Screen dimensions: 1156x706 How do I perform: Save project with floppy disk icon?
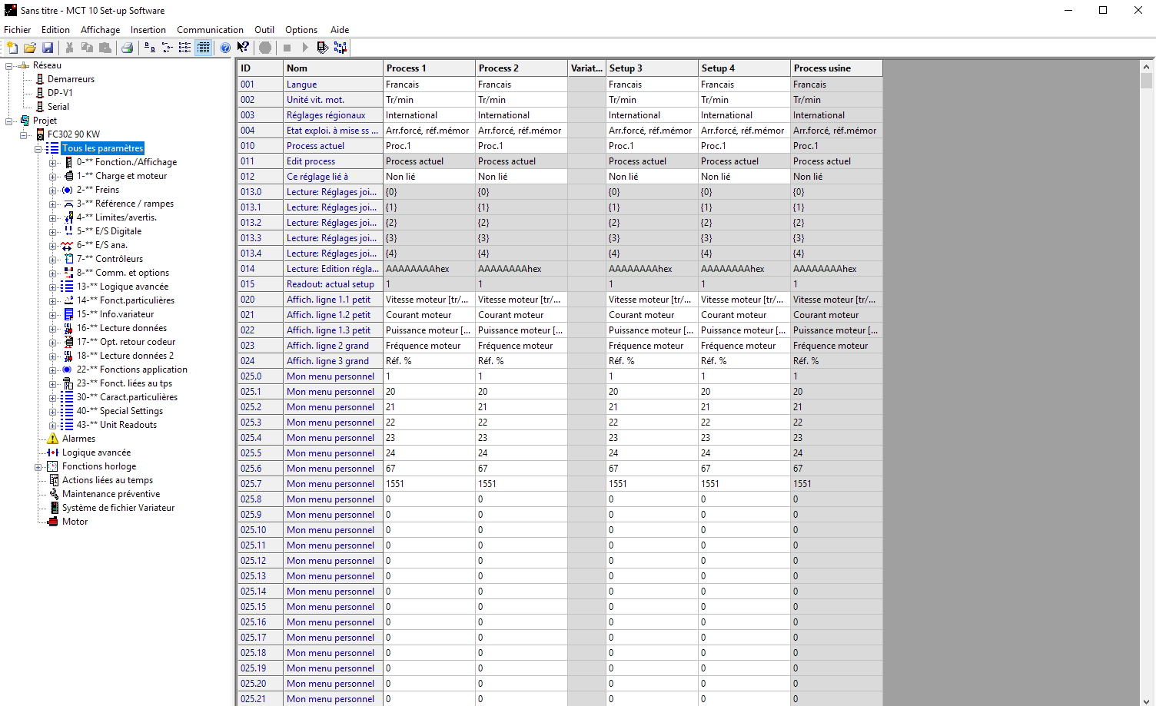[x=48, y=48]
